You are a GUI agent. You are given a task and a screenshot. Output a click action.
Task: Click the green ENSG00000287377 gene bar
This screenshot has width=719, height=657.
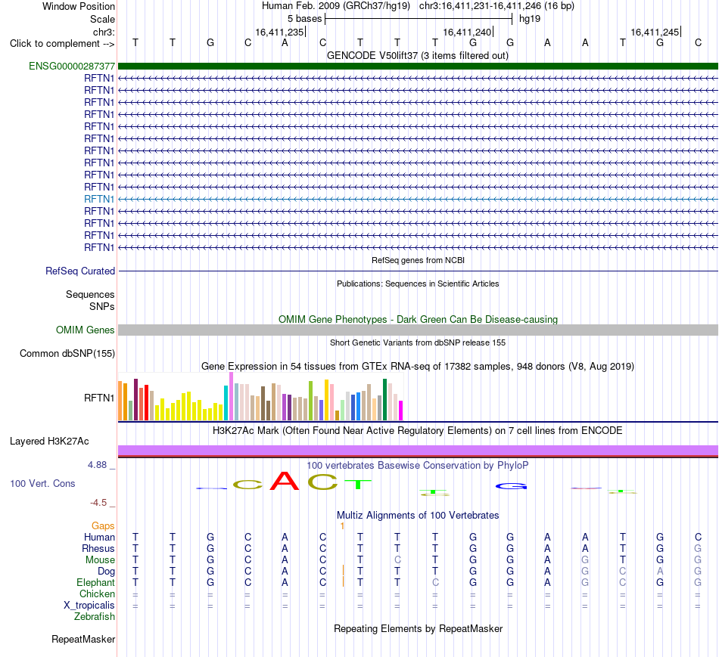click(x=418, y=67)
